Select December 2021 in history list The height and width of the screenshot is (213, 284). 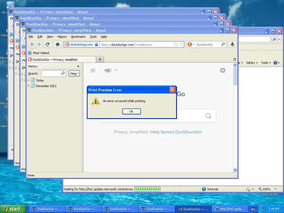point(46,86)
